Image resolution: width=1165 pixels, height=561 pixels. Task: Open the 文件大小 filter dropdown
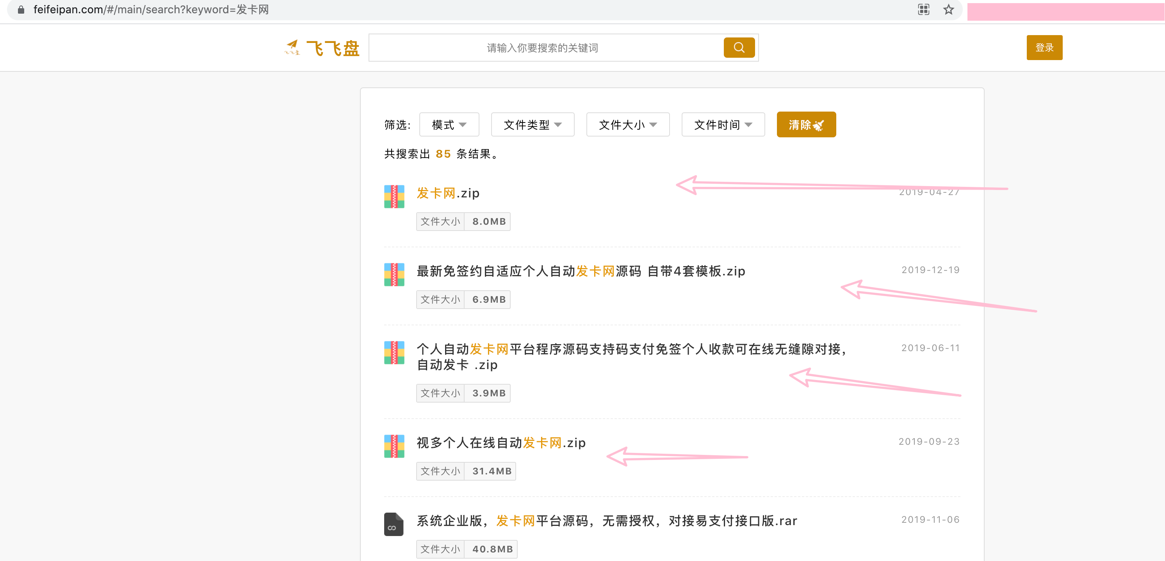pyautogui.click(x=627, y=124)
